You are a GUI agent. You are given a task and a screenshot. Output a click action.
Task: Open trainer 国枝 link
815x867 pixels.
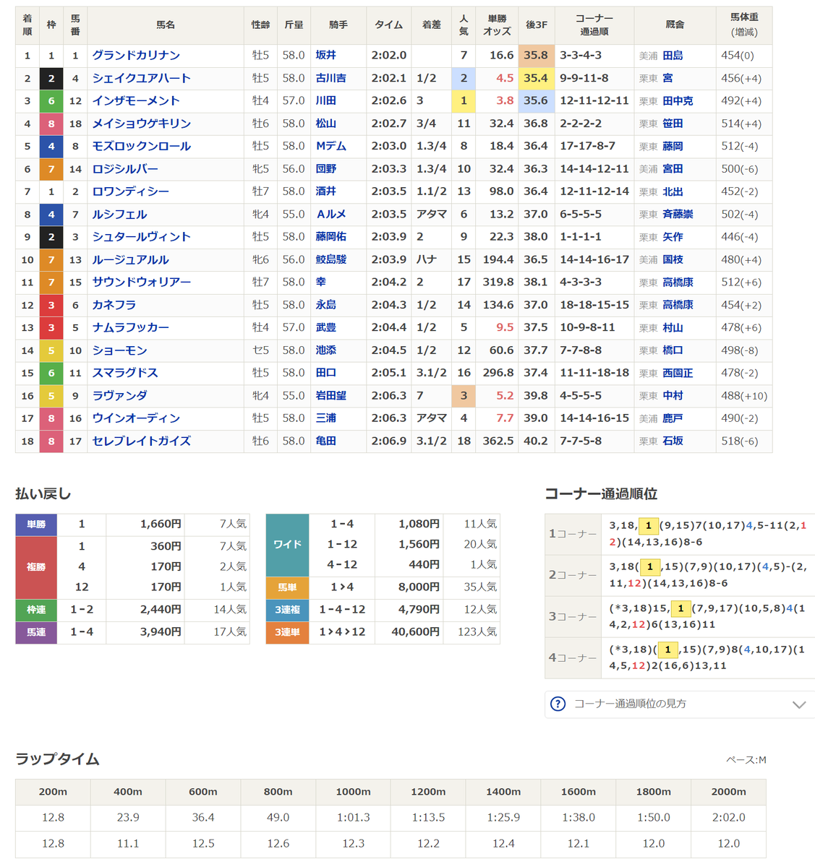point(673,260)
